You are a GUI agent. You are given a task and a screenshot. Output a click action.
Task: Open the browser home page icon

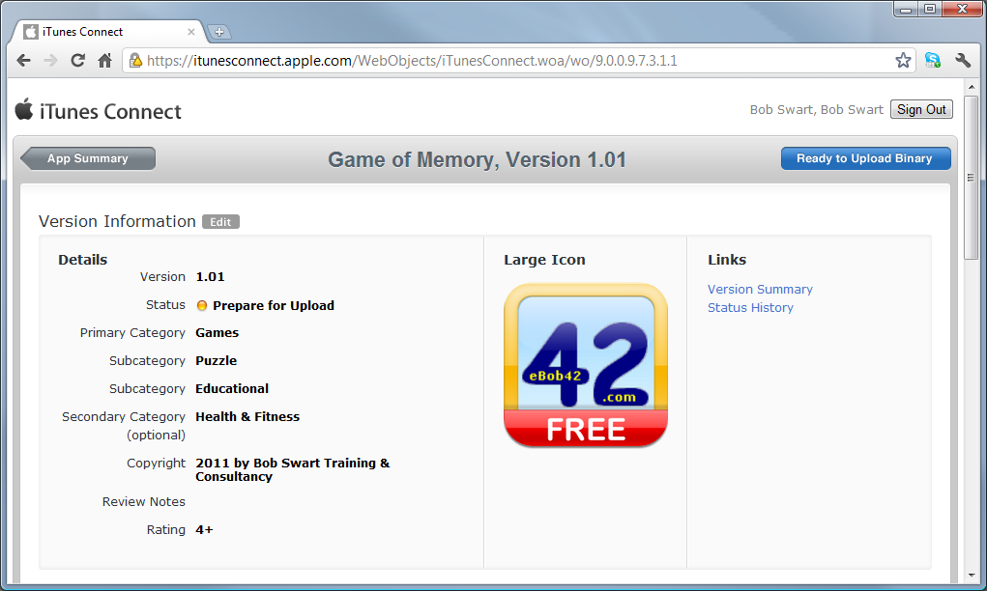(105, 61)
